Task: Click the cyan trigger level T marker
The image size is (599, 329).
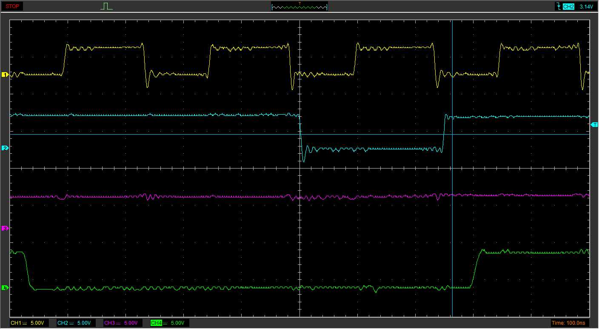Action: (x=594, y=124)
